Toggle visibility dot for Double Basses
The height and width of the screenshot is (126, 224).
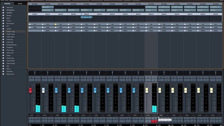[x=3, y=45]
